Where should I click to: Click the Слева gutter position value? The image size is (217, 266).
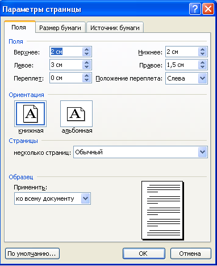click(176, 78)
